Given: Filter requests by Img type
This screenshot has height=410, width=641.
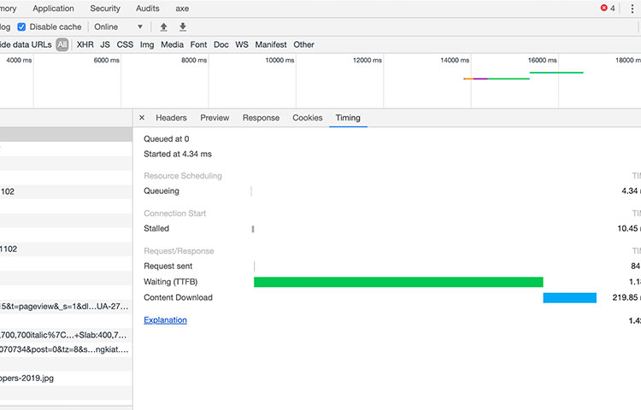Looking at the screenshot, I should pos(147,44).
